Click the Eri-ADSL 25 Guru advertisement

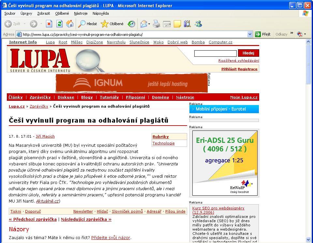coord(225,163)
